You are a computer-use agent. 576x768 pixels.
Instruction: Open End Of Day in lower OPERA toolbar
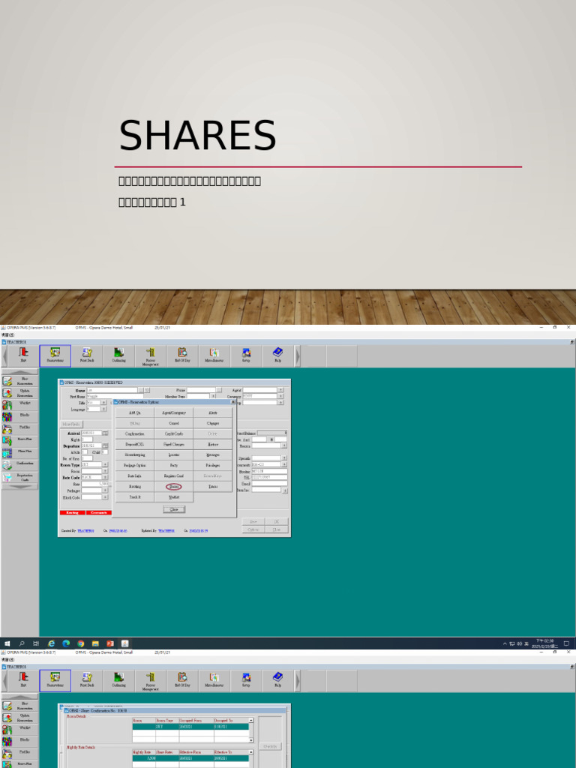pos(182,680)
